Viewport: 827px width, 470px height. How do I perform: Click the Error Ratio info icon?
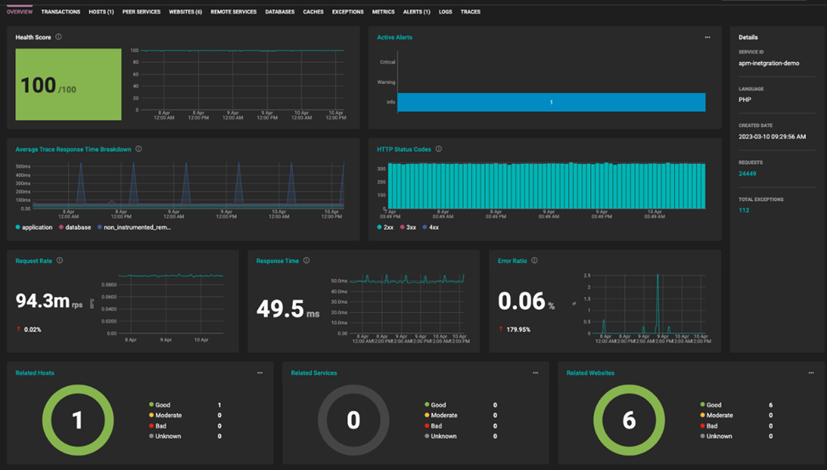click(x=534, y=260)
